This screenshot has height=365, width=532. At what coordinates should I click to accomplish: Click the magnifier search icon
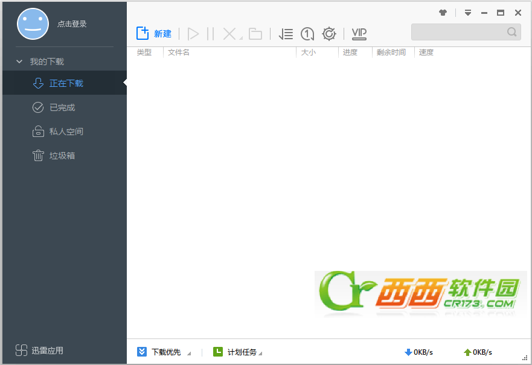pyautogui.click(x=512, y=32)
